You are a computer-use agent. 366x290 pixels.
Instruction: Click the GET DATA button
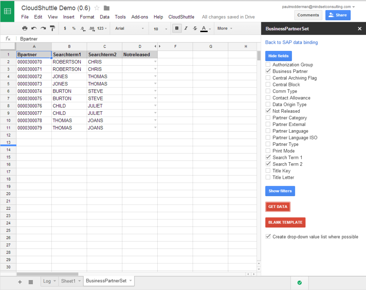[278, 207]
